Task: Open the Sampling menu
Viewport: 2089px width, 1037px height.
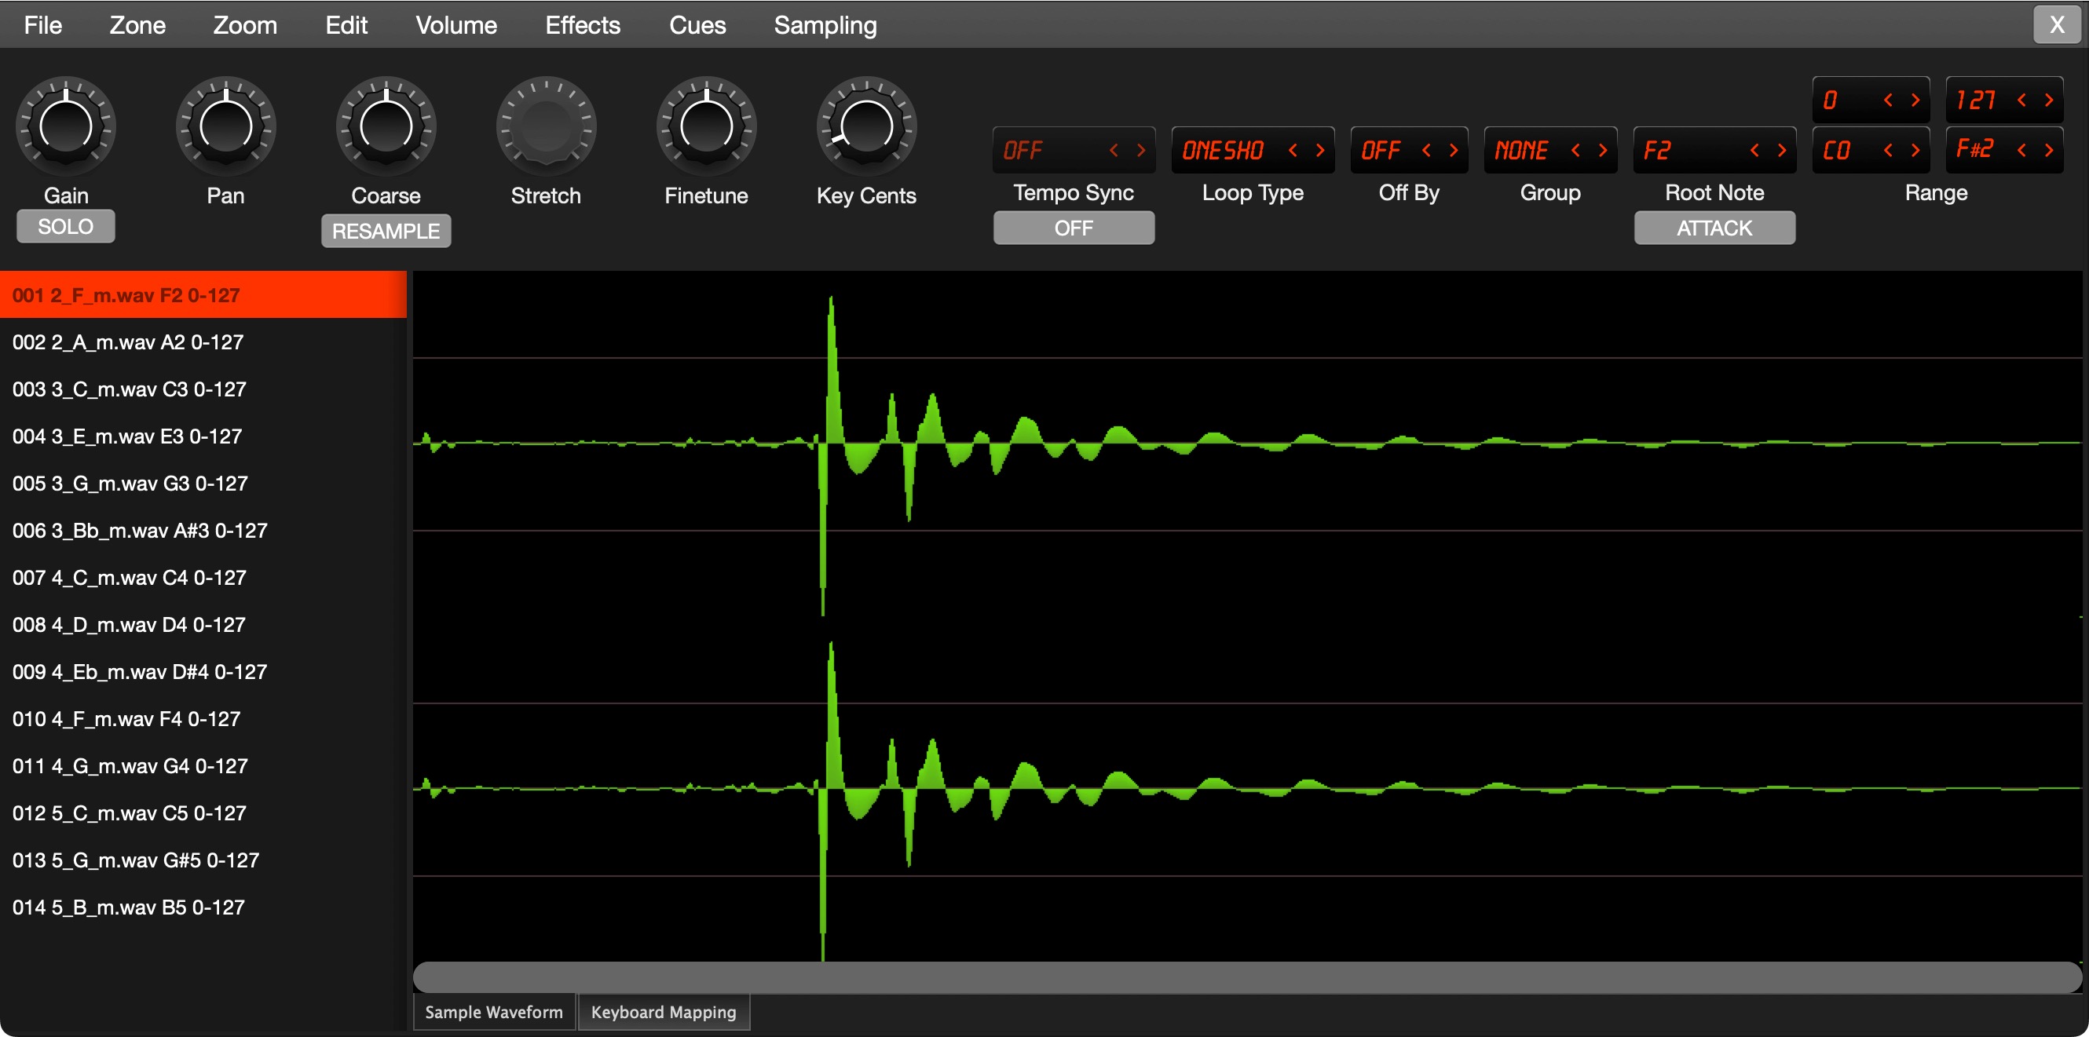Action: pyautogui.click(x=825, y=25)
